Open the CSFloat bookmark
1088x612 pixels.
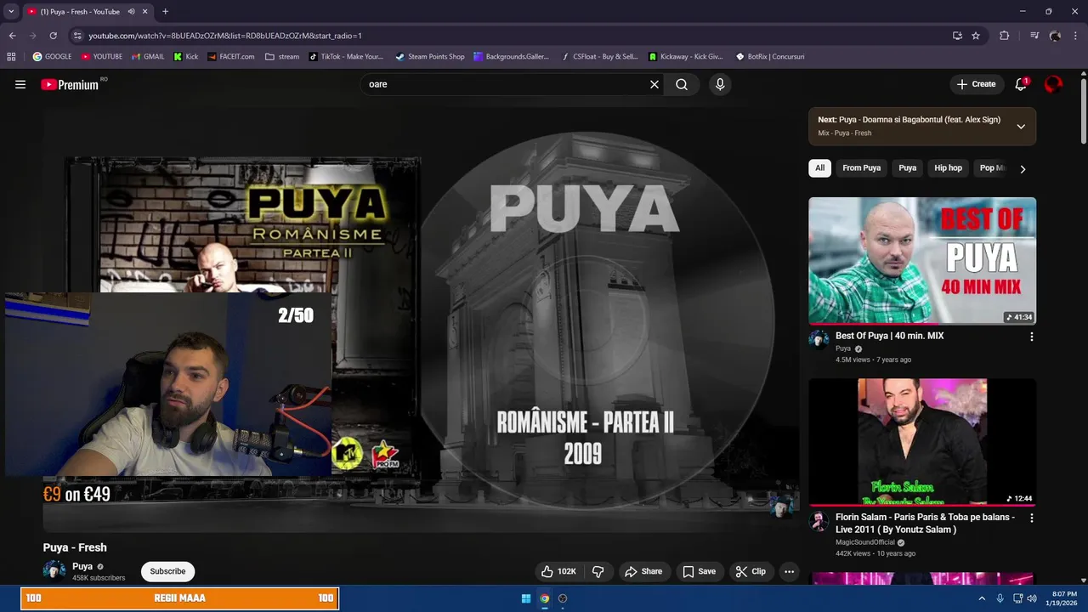click(x=600, y=57)
